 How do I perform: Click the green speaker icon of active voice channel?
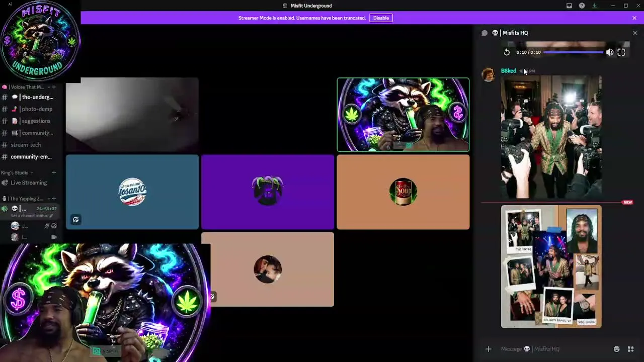click(5, 209)
